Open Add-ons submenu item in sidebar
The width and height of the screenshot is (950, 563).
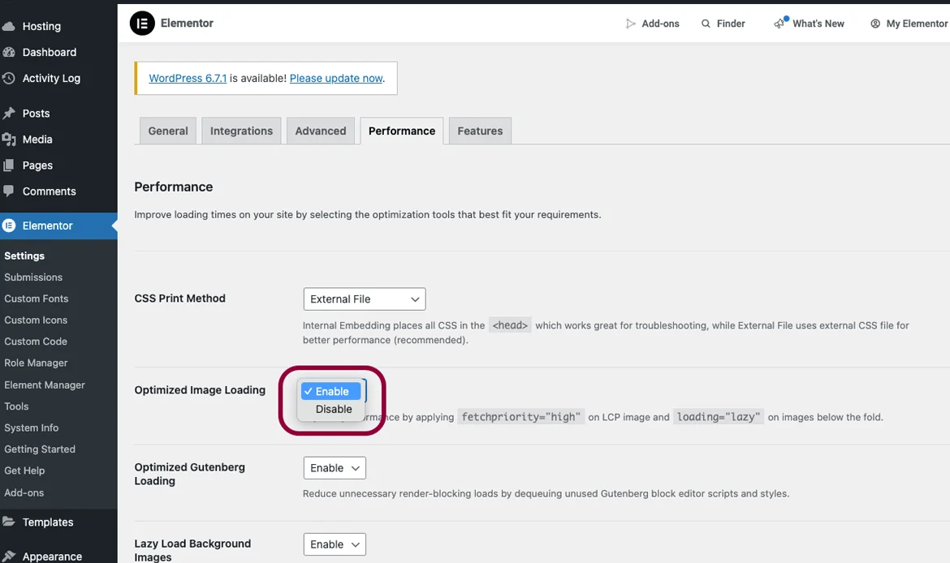click(24, 492)
